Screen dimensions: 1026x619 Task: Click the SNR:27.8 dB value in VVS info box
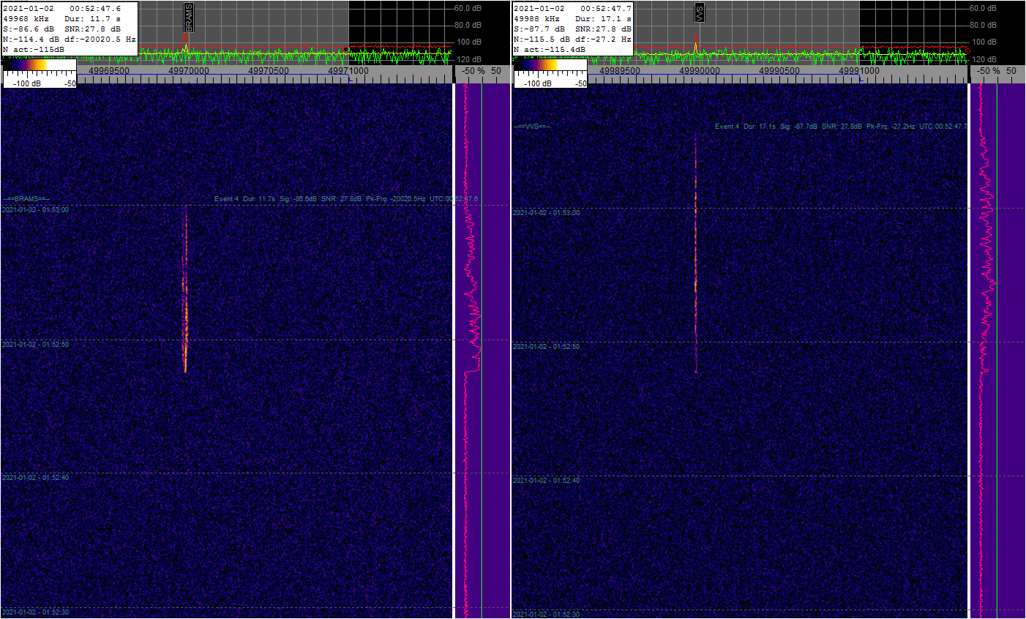604,29
